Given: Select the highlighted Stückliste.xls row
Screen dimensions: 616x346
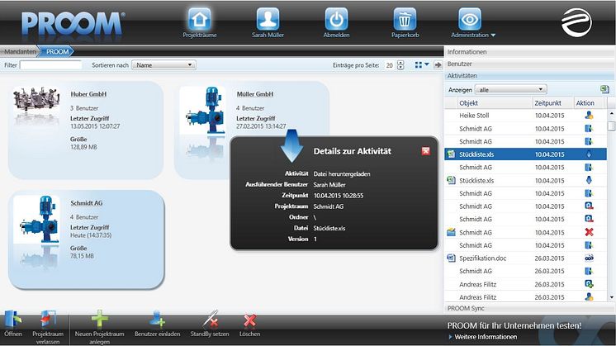Looking at the screenshot, I should 525,154.
